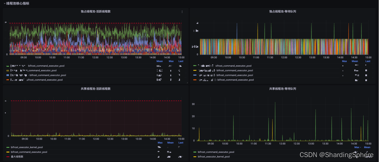Open red color swatch beside 最大线程数
Viewport: 379px width, 162px height.
pyautogui.click(x=8, y=157)
